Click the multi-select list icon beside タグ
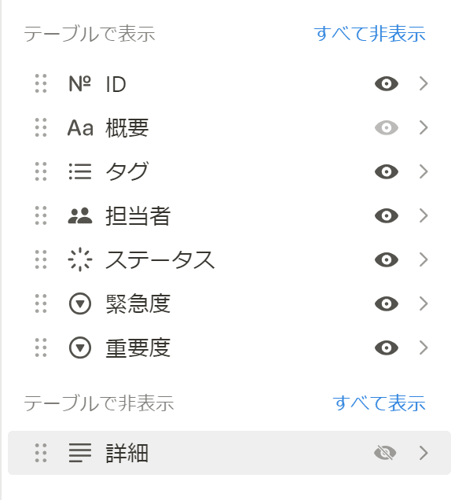The width and height of the screenshot is (451, 500). pos(80,171)
